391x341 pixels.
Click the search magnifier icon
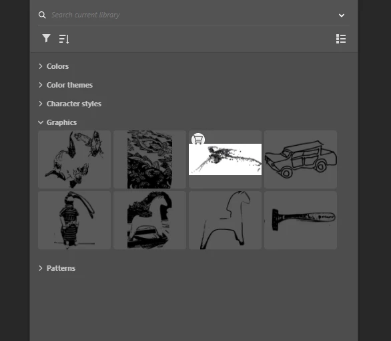(x=42, y=15)
